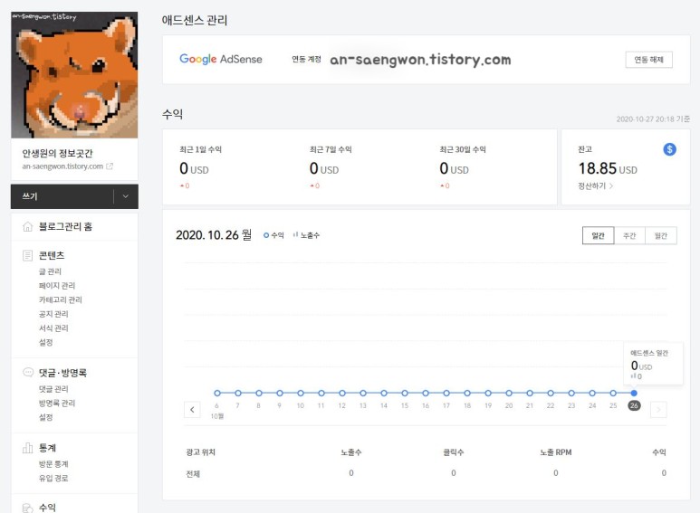Open an-saengwon.tistory.com link in sidebar
The image size is (700, 513).
pos(62,166)
